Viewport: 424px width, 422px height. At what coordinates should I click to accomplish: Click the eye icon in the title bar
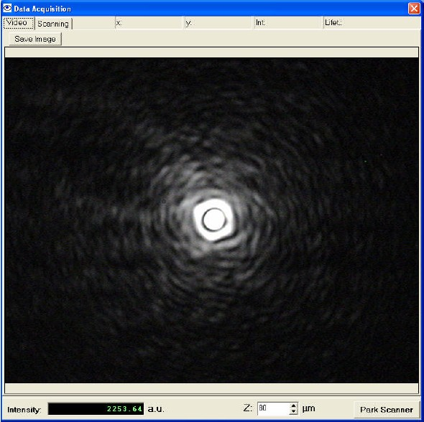tap(7, 8)
